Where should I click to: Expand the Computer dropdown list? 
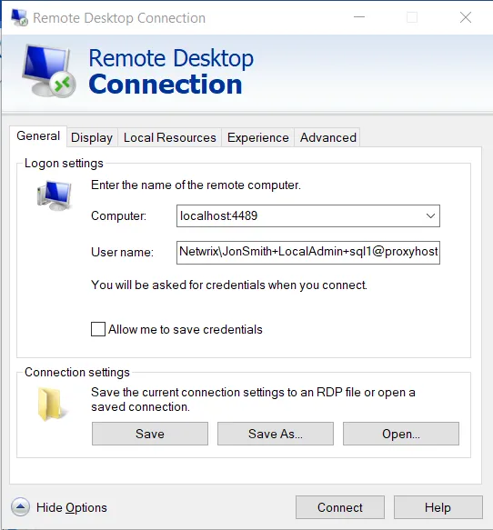coord(430,215)
